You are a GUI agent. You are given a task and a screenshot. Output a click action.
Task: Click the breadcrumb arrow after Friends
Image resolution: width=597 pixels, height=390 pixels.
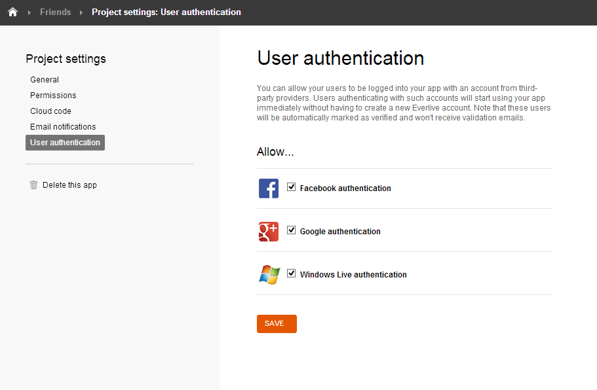[x=81, y=12]
